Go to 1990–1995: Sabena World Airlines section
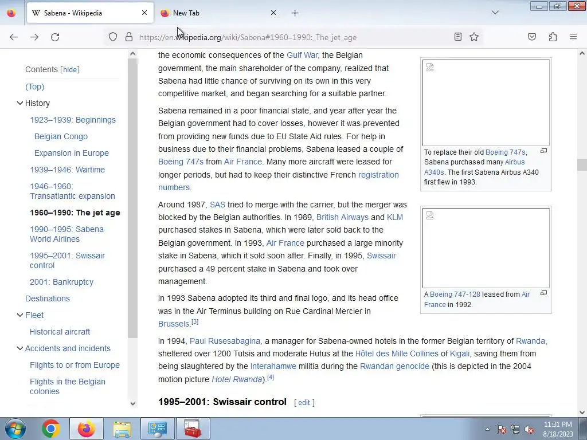 (x=66, y=234)
